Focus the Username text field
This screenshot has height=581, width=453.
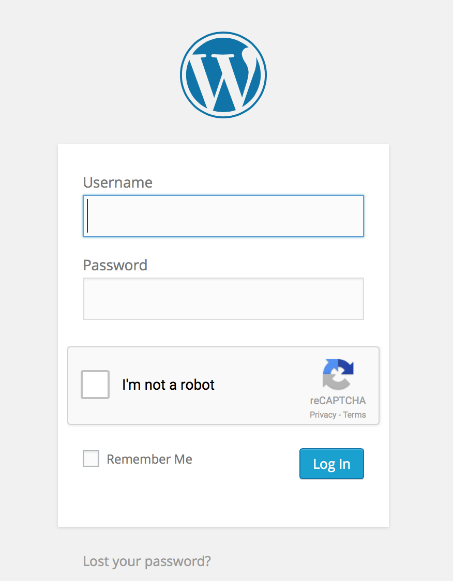223,216
